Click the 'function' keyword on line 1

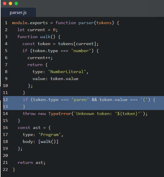(66, 23)
